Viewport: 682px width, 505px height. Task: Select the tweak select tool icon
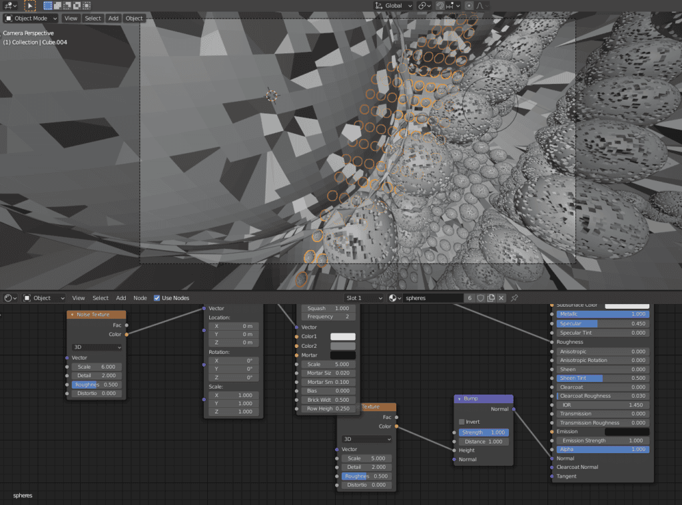pyautogui.click(x=30, y=5)
